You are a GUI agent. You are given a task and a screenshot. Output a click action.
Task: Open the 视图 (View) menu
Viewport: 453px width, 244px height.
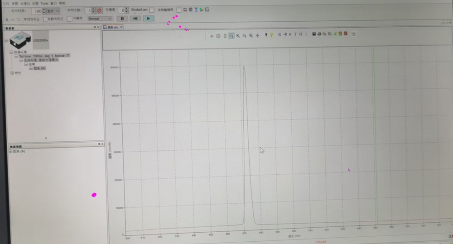pyautogui.click(x=15, y=4)
